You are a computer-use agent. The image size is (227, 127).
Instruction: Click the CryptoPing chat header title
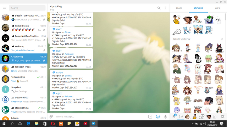pos(56,6)
